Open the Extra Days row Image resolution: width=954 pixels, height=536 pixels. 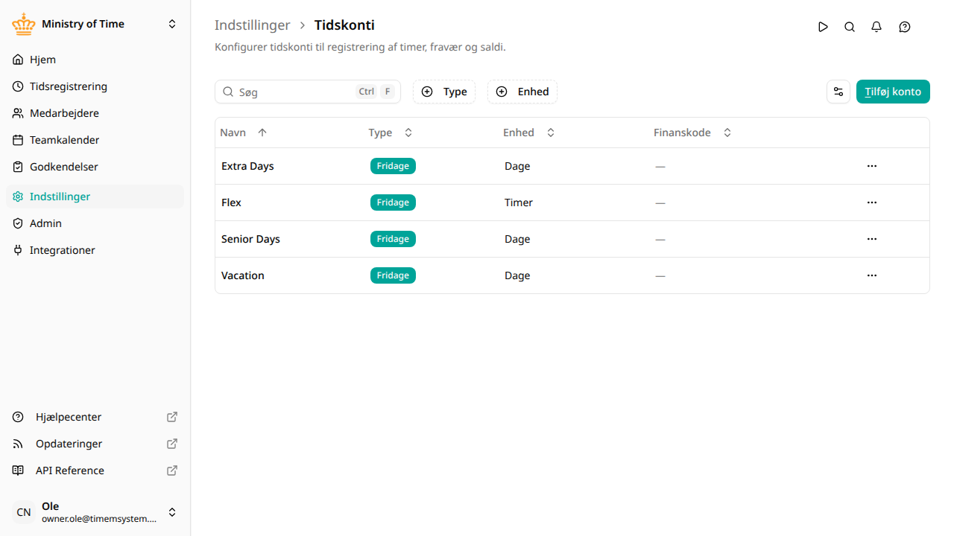(x=572, y=166)
